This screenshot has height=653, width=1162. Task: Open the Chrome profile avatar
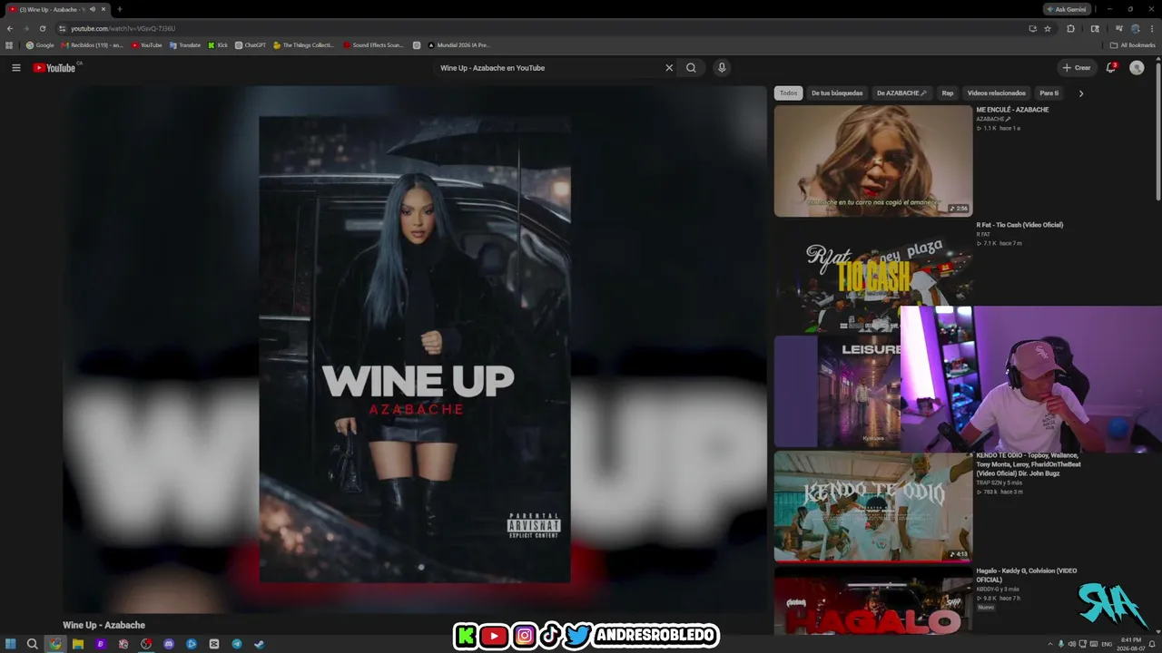point(1135,28)
